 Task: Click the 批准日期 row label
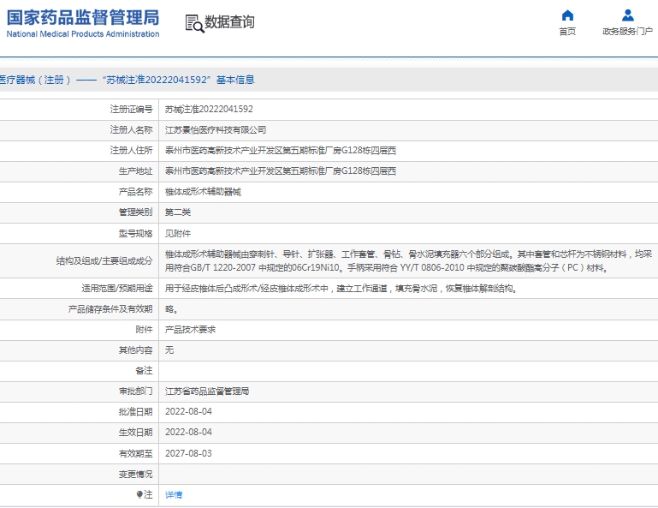(135, 412)
